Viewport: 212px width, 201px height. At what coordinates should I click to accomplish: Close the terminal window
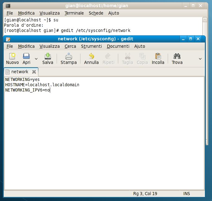click(201, 6)
